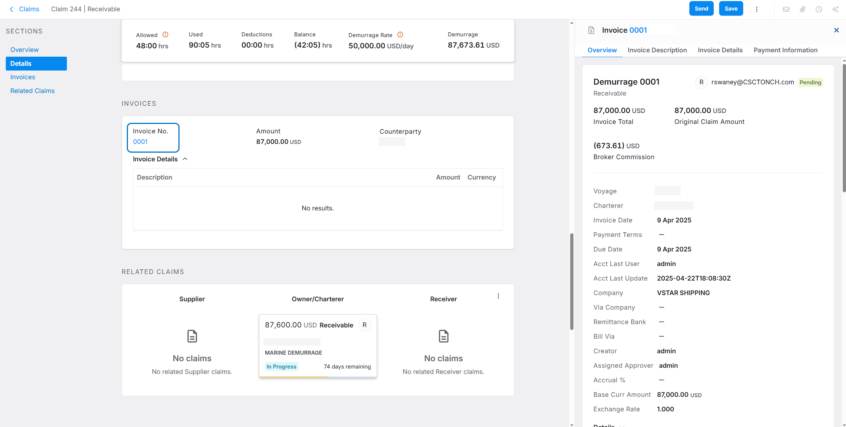Click the Allowed hours info icon

[165, 35]
